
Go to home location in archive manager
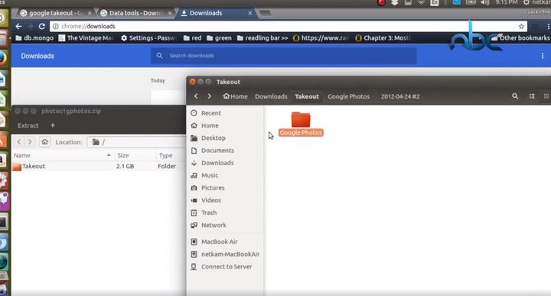[x=44, y=141]
